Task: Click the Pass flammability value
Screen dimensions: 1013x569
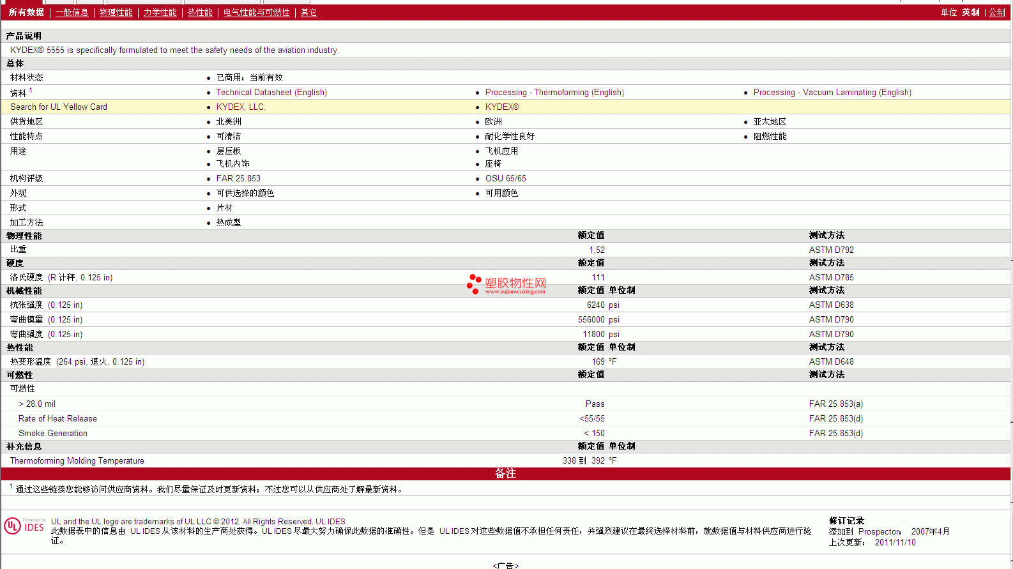Action: tap(595, 404)
